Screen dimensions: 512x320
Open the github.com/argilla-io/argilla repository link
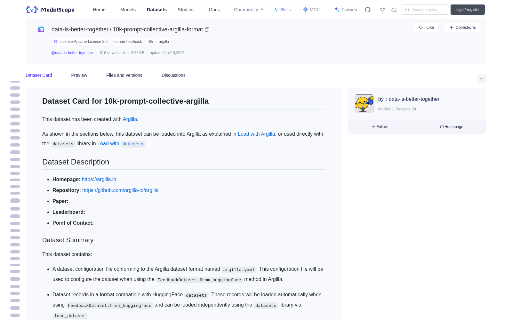[120, 190]
